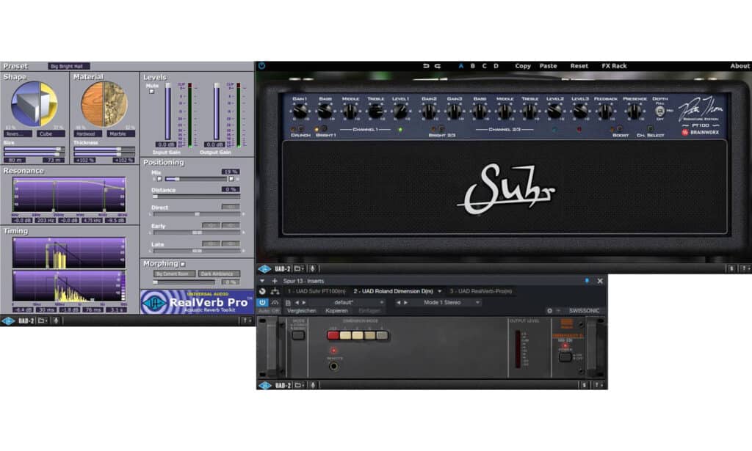
Task: Enable the Morphing checkbox
Action: tap(183, 264)
